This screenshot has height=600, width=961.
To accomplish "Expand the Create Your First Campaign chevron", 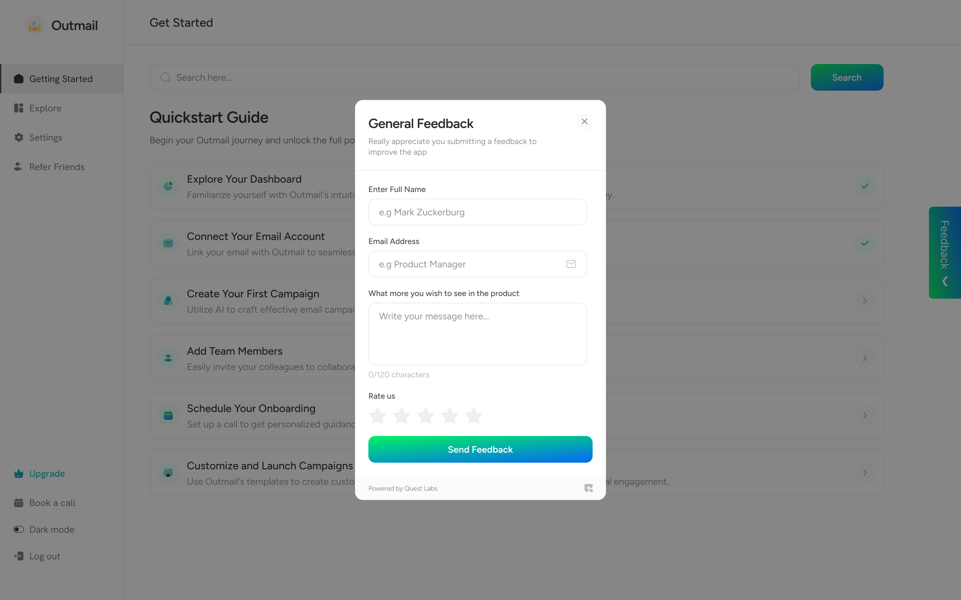I will (x=865, y=301).
